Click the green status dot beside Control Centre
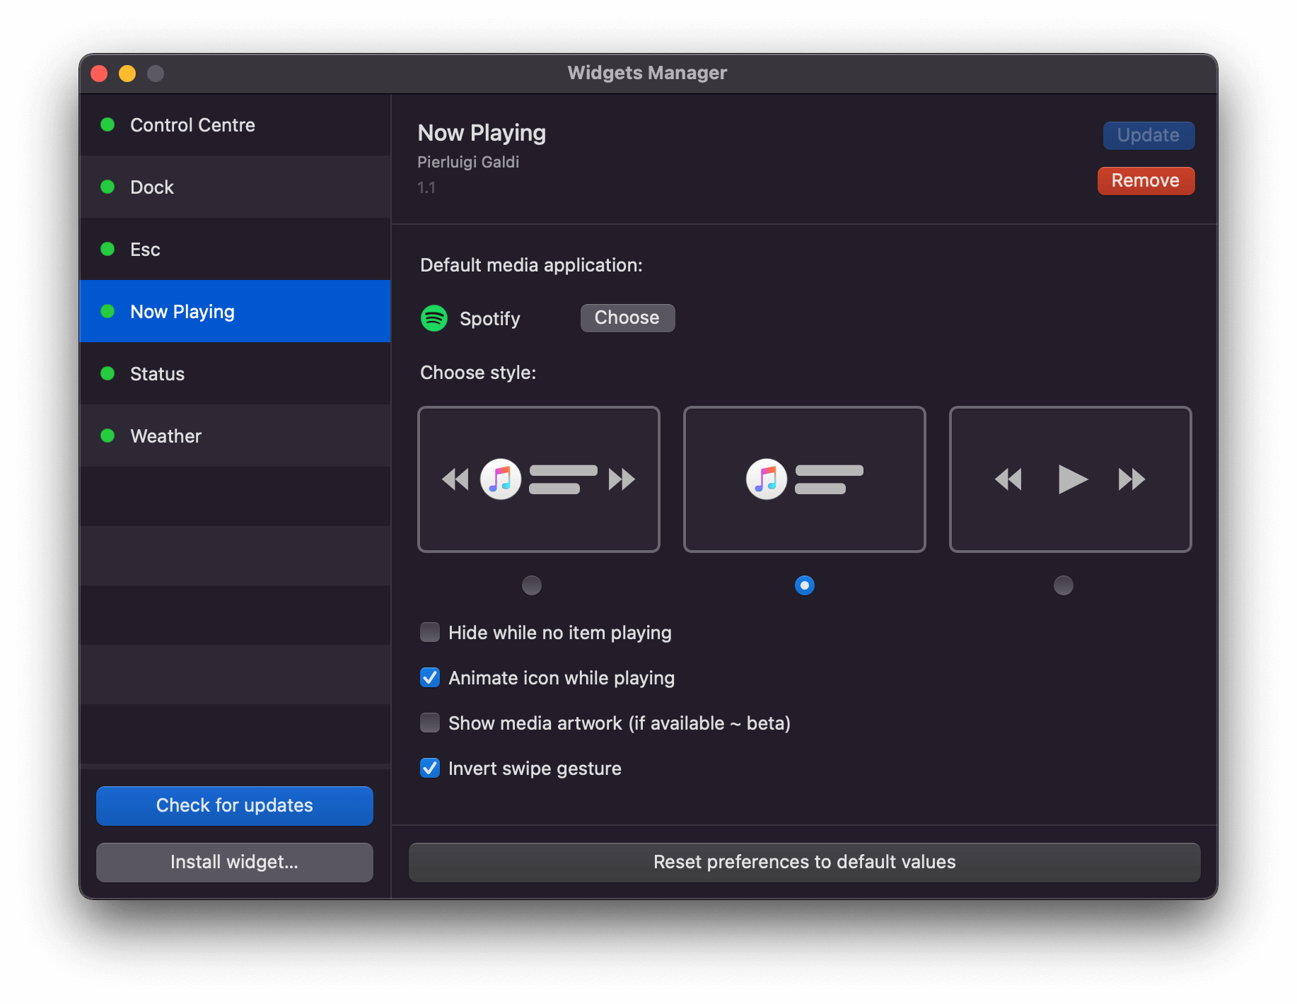This screenshot has height=1004, width=1297. tap(107, 124)
